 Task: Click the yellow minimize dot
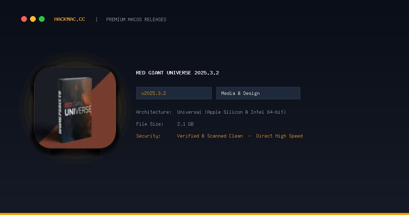coord(33,19)
